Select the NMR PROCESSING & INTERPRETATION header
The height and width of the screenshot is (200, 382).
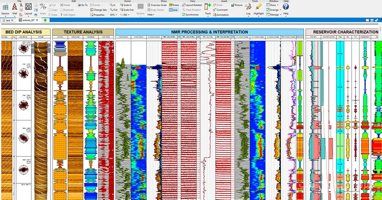coord(210,32)
